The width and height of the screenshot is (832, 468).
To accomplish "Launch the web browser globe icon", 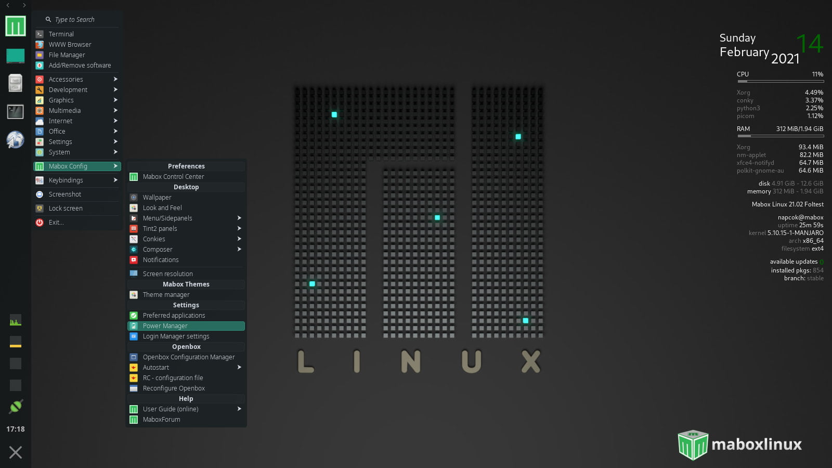I will click(15, 139).
